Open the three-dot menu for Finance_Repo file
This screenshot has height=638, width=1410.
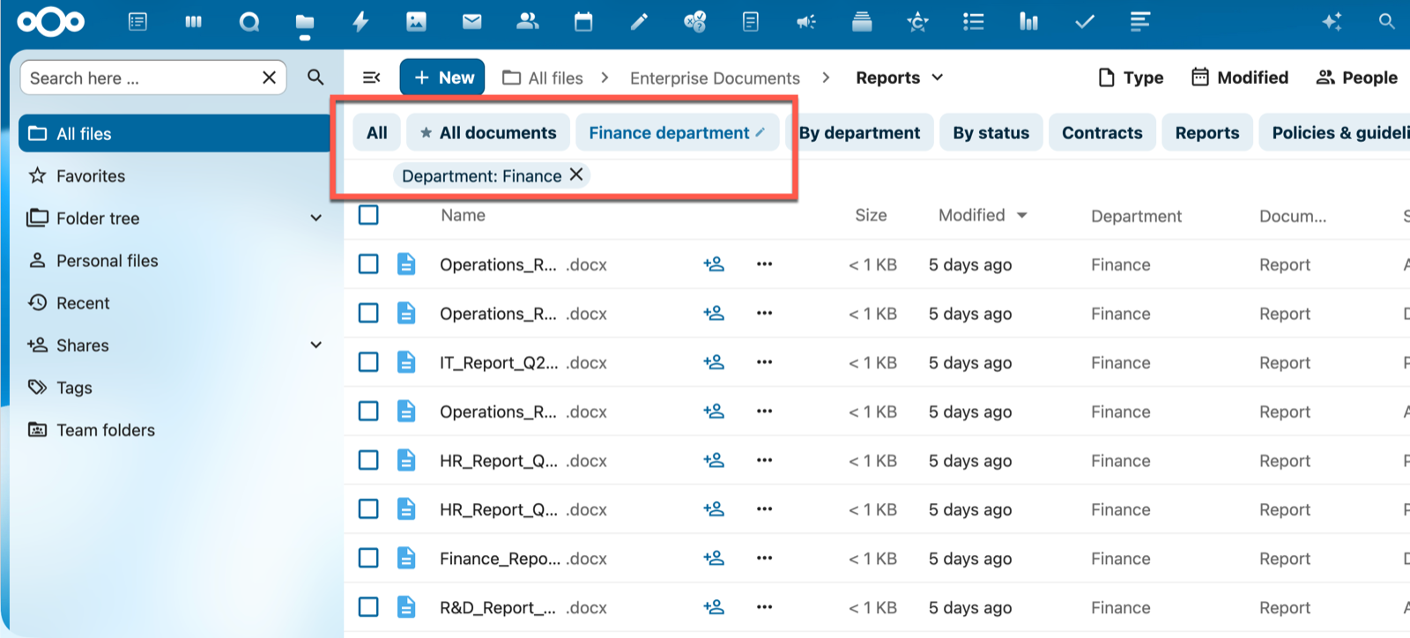click(x=764, y=558)
